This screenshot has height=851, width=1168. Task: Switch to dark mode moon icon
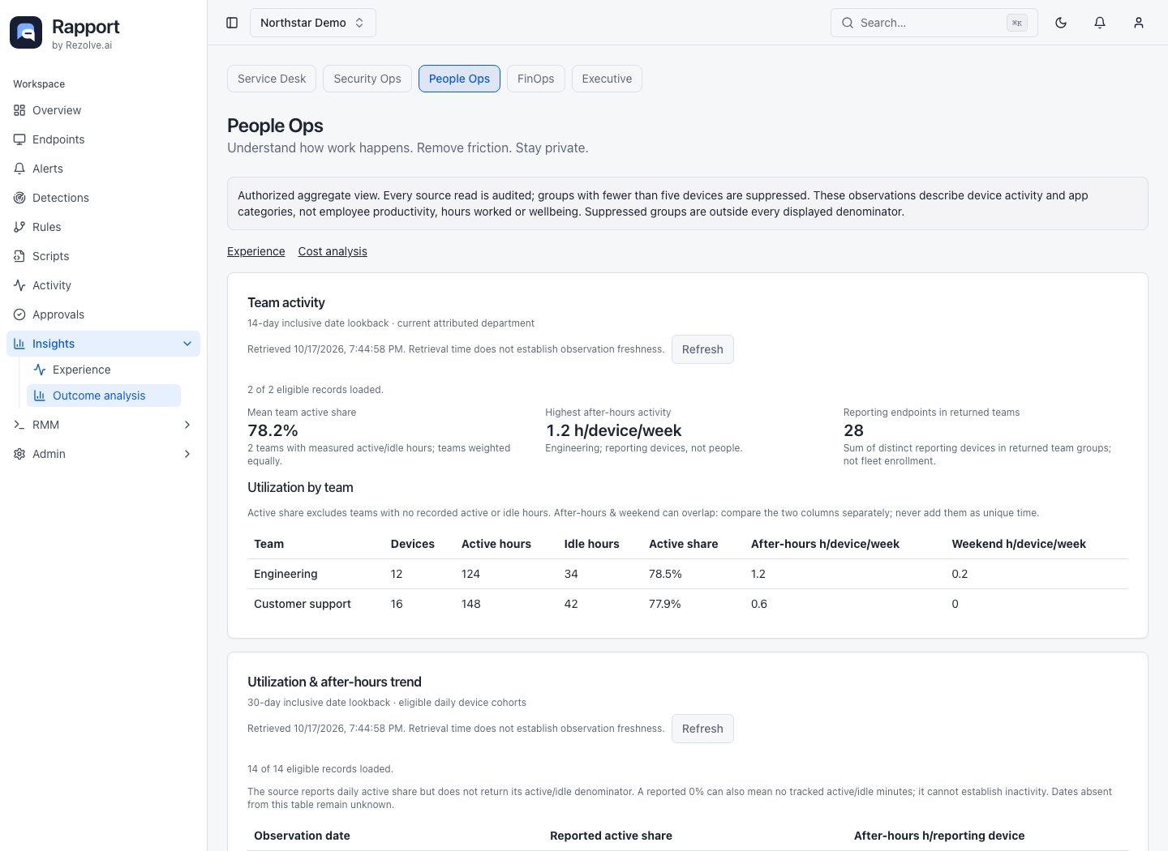pos(1061,23)
